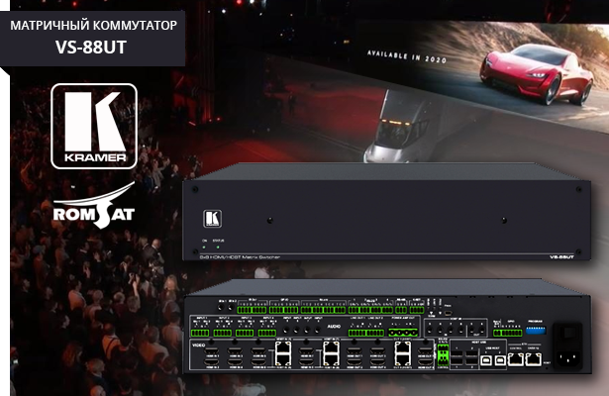Click the small Kramer logo on device front panel
Viewport: 609px width, 396px height.
point(213,219)
